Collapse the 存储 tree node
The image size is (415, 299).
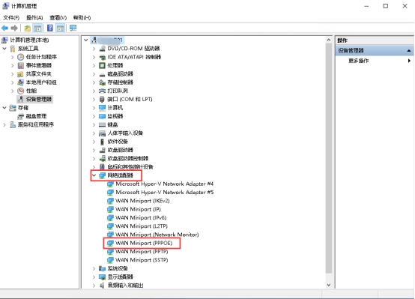[x=4, y=108]
